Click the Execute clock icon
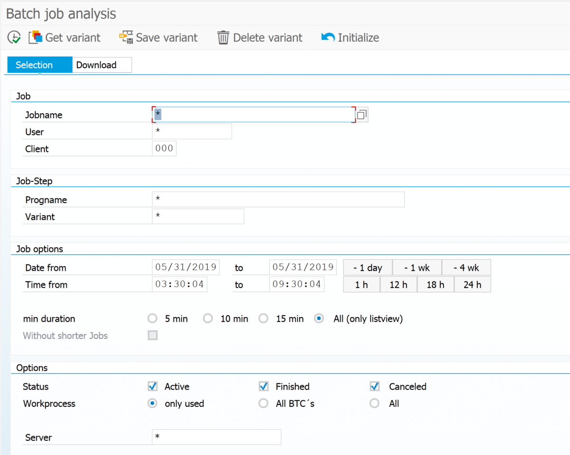This screenshot has height=455, width=570. click(x=14, y=38)
